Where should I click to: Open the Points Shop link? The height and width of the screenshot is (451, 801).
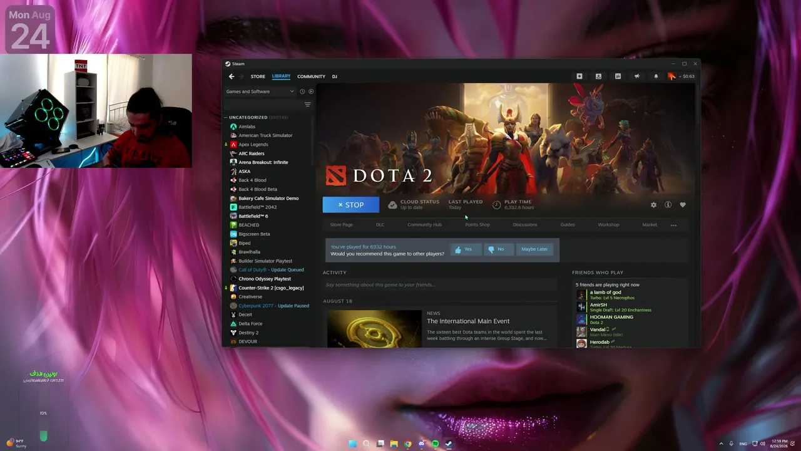coord(477,225)
